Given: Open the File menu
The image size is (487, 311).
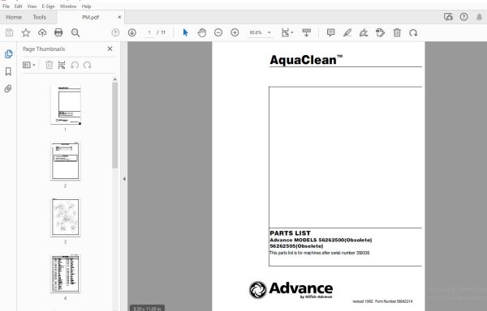Looking at the screenshot, I should pos(6,6).
